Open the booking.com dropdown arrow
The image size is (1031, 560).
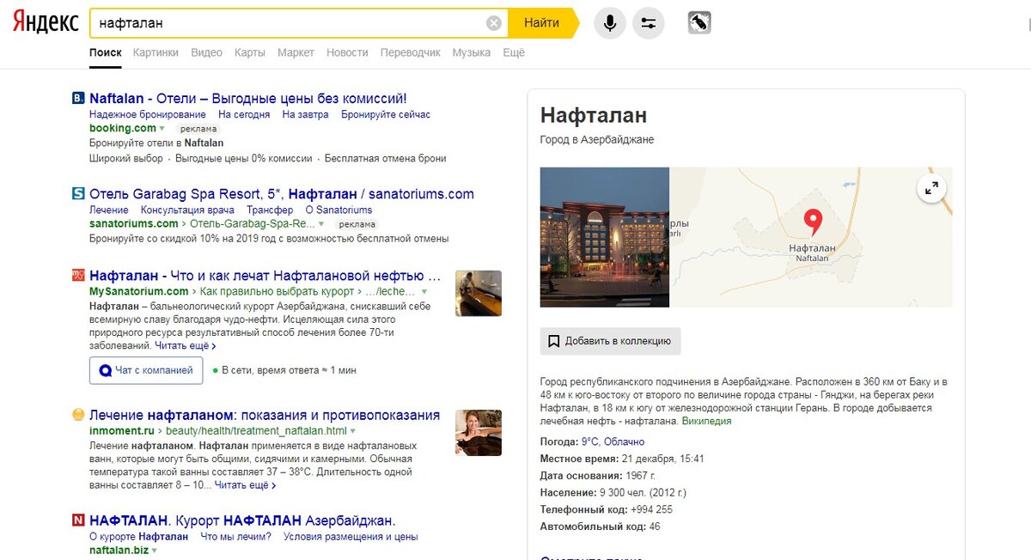[x=162, y=129]
